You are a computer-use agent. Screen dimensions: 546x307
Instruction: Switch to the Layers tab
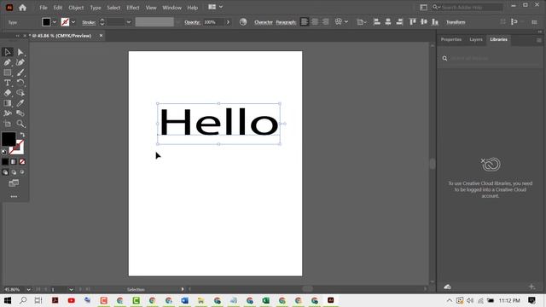[476, 40]
